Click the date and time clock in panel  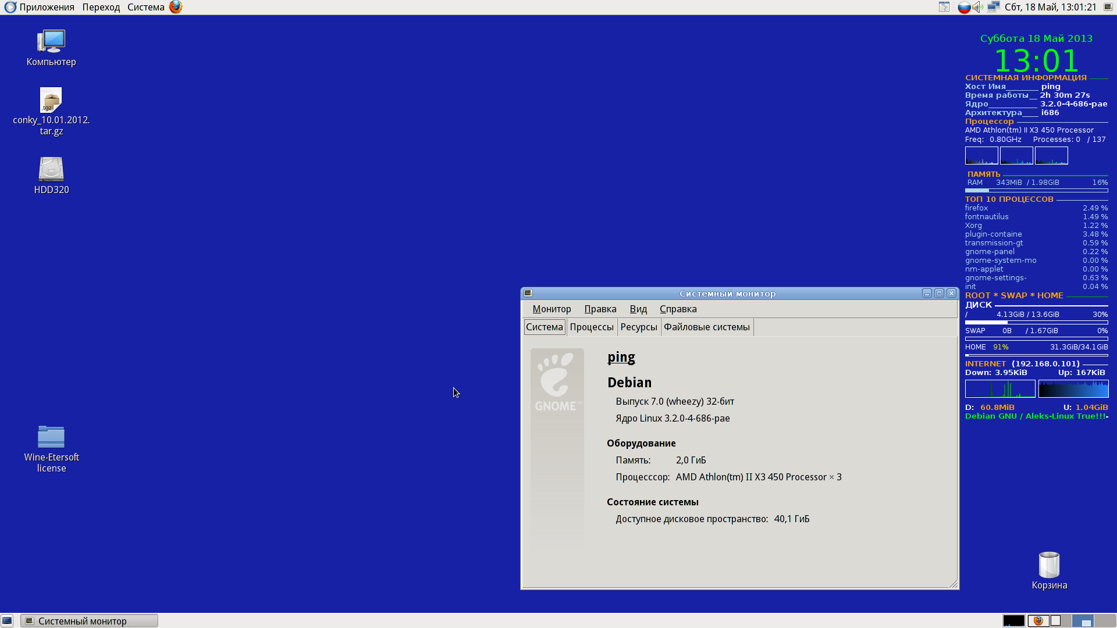1050,7
